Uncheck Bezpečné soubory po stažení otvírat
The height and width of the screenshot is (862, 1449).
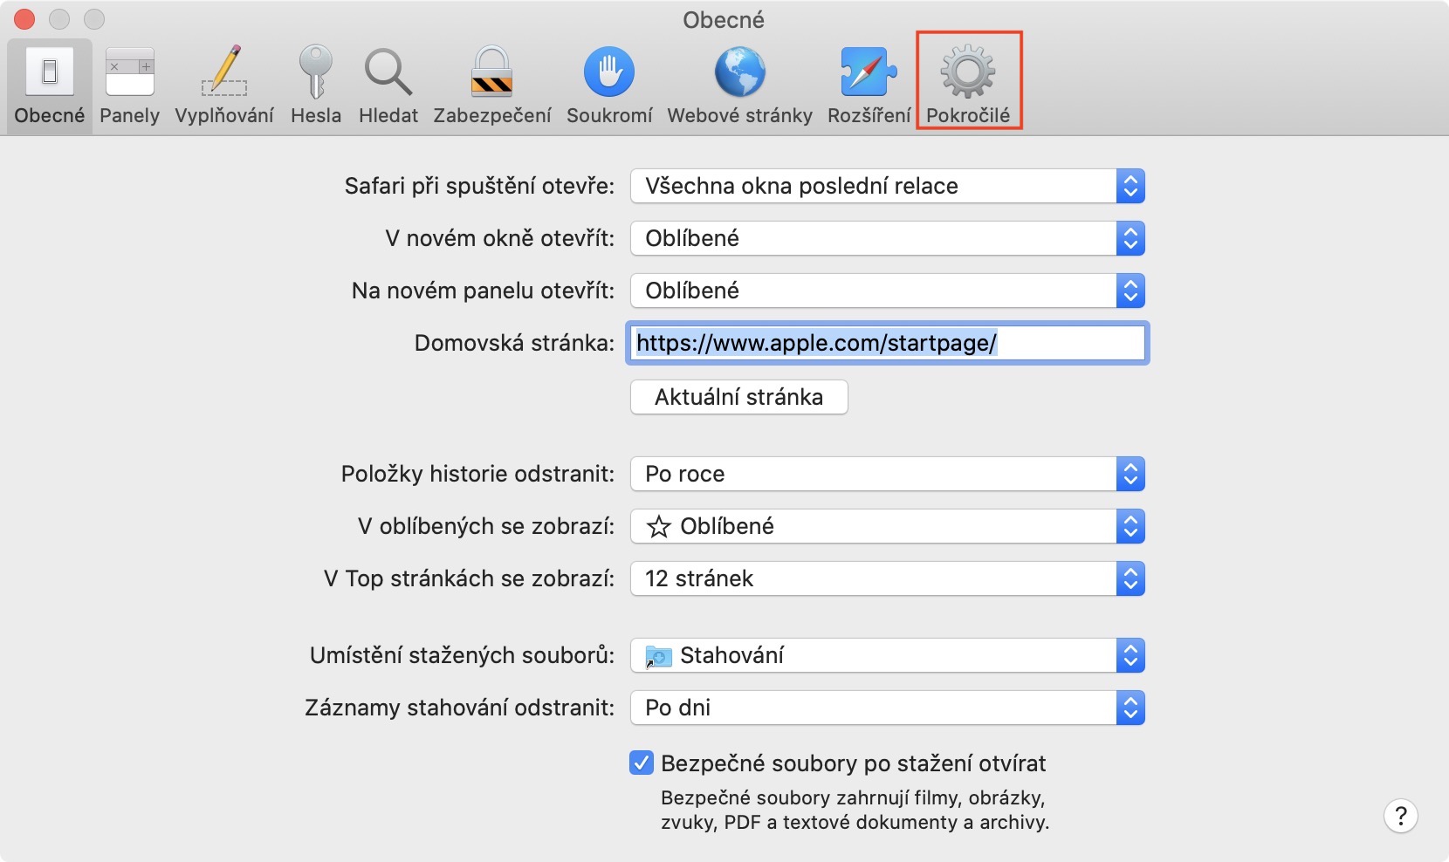(642, 763)
